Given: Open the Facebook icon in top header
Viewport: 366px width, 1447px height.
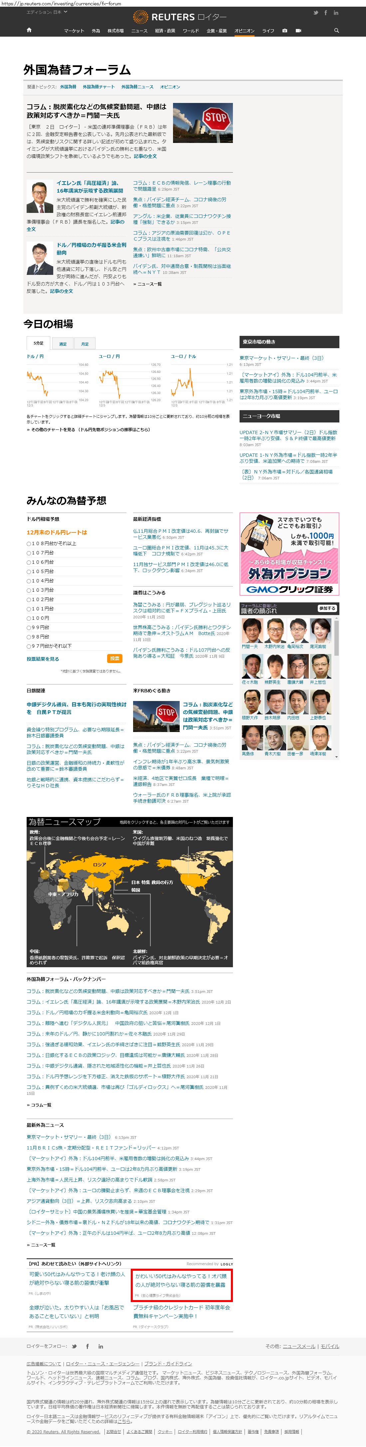Looking at the screenshot, I should coord(326,12).
